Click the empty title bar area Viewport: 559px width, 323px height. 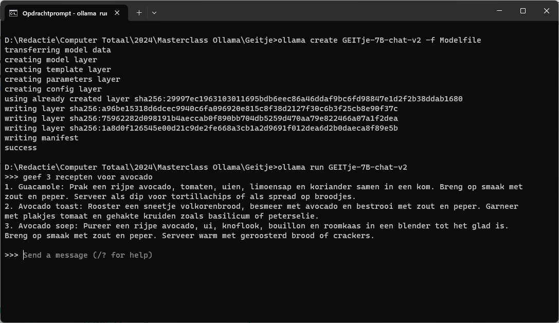pos(319,11)
